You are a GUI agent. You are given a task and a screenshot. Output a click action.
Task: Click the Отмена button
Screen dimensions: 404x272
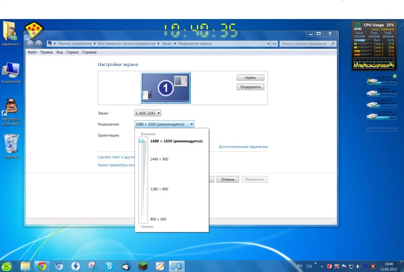click(228, 179)
